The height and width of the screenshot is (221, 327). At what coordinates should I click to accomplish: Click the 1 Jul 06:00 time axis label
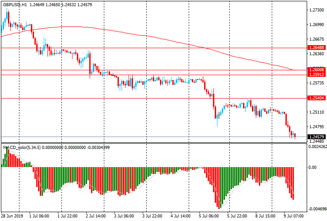[x=39, y=216]
